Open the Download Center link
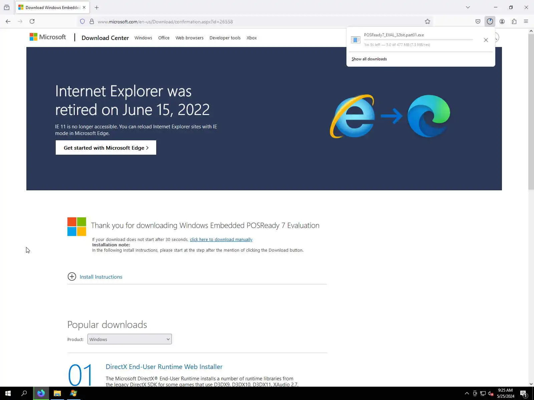The image size is (534, 400). (x=105, y=38)
